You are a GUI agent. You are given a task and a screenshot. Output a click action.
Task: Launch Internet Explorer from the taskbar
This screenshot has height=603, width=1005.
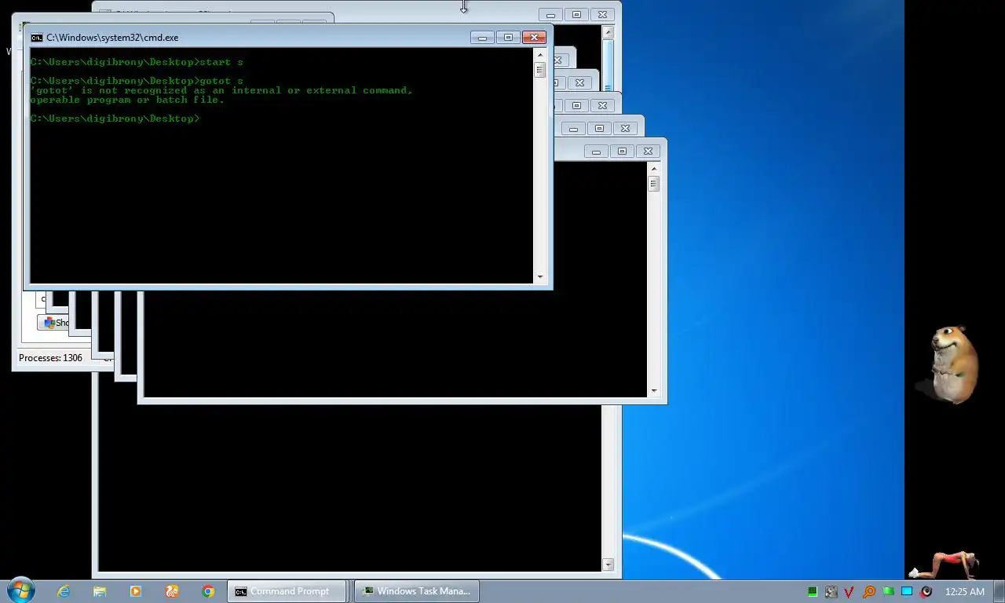click(64, 591)
